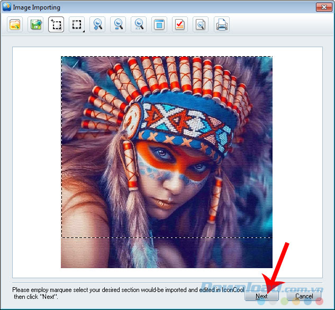Click the preview page magnifier icon
335x310 pixels.
(201, 25)
